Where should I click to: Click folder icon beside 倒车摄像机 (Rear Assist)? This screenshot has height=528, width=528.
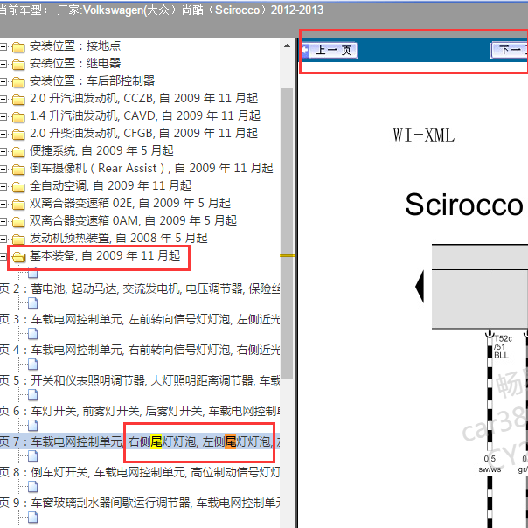tap(18, 170)
